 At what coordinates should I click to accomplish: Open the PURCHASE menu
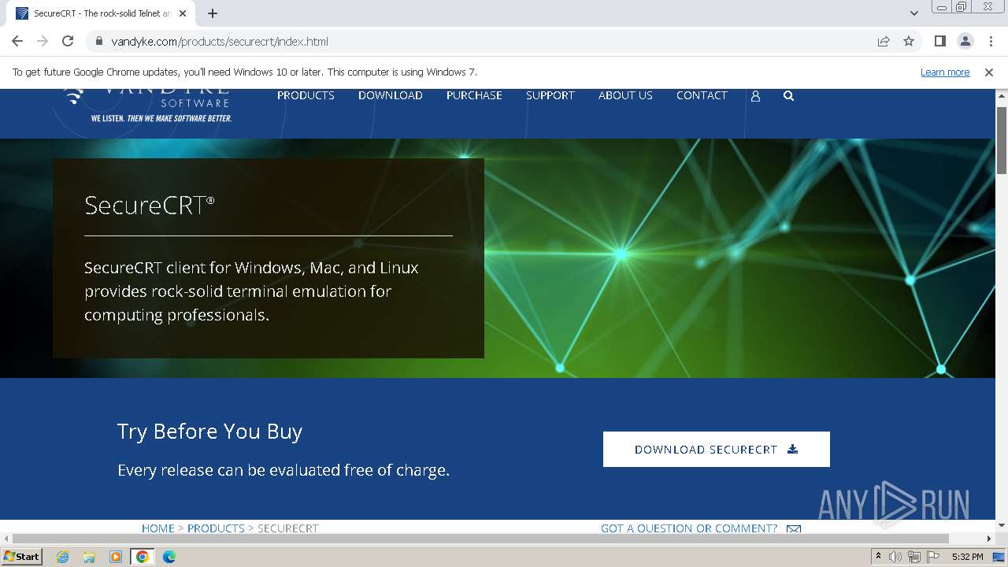click(474, 95)
